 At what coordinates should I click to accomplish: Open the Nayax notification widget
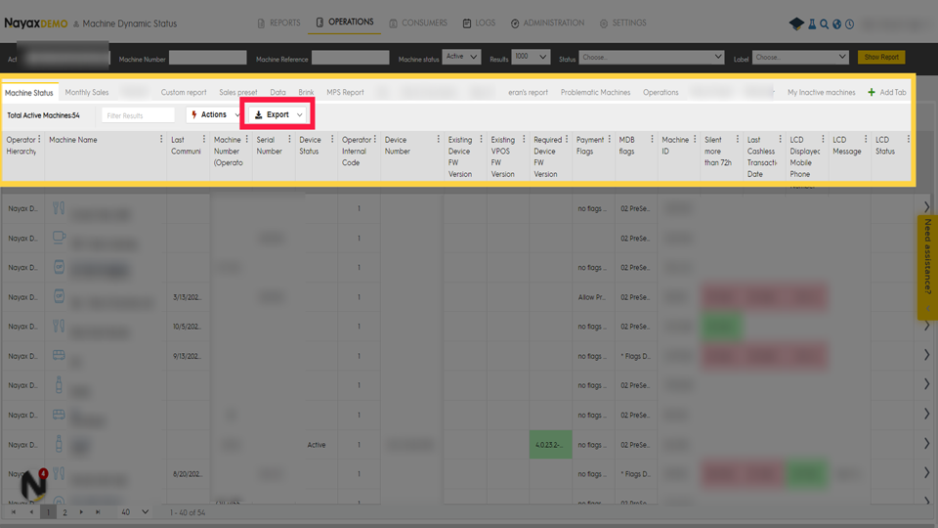click(35, 484)
